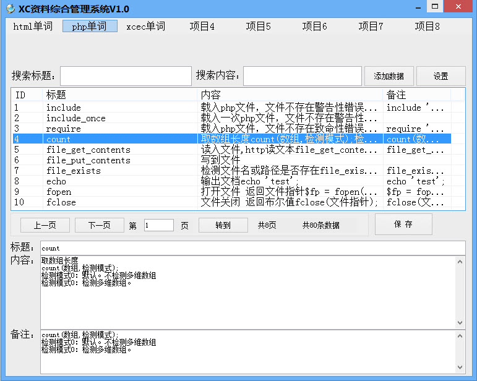The image size is (477, 381).
Task: Go to next page with 下一页
Action: [99, 225]
